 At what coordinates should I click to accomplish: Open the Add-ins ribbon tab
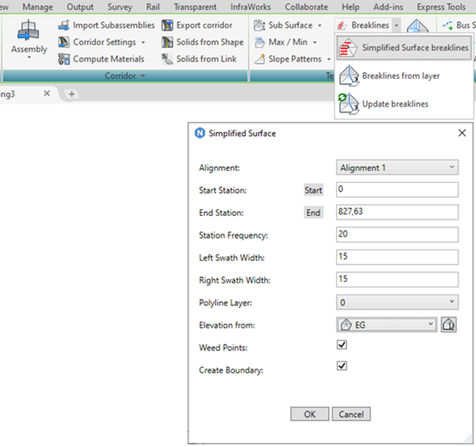[x=388, y=7]
